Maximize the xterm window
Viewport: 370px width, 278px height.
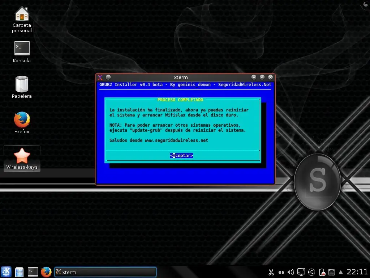pos(262,77)
